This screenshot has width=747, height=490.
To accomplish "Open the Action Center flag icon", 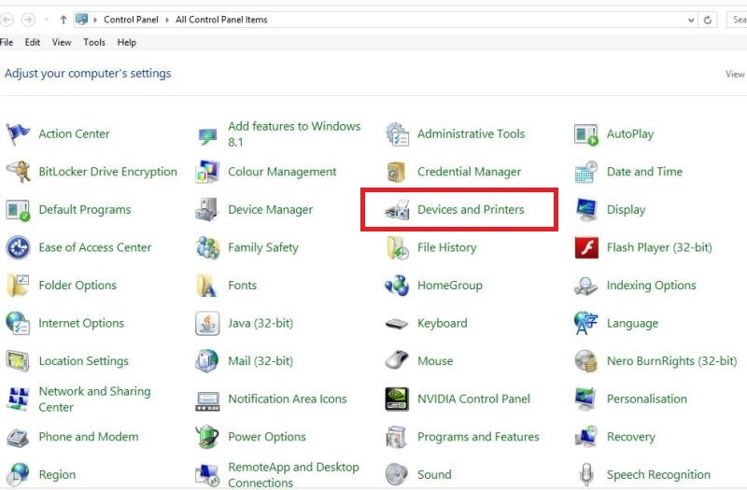I will pos(18,133).
